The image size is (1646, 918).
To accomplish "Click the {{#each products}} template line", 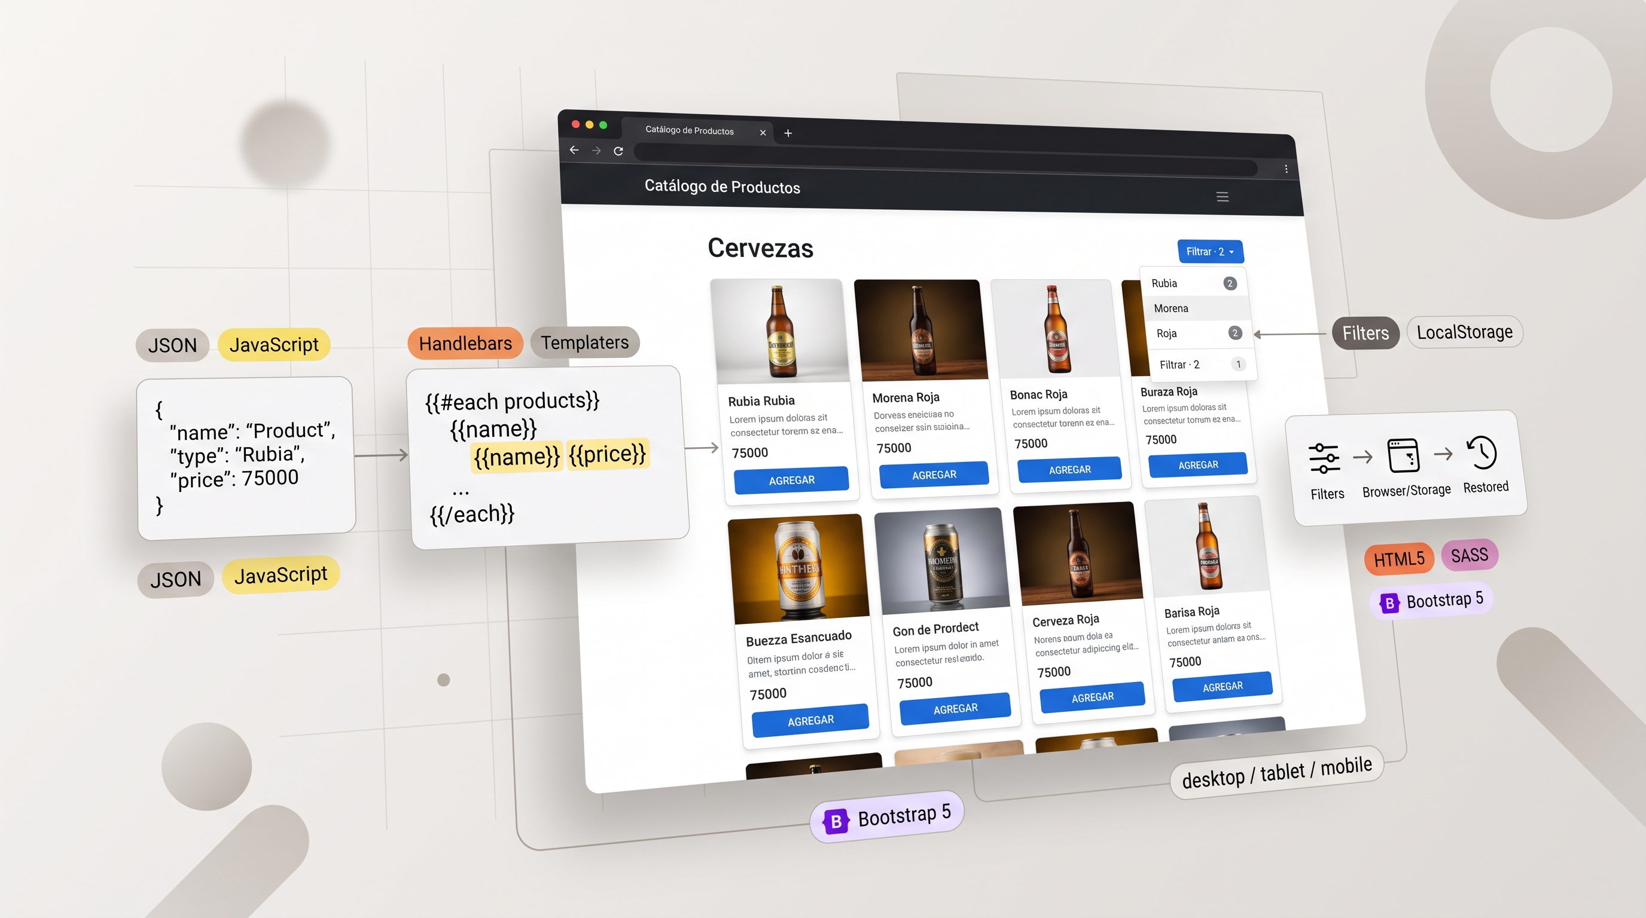I will click(513, 401).
